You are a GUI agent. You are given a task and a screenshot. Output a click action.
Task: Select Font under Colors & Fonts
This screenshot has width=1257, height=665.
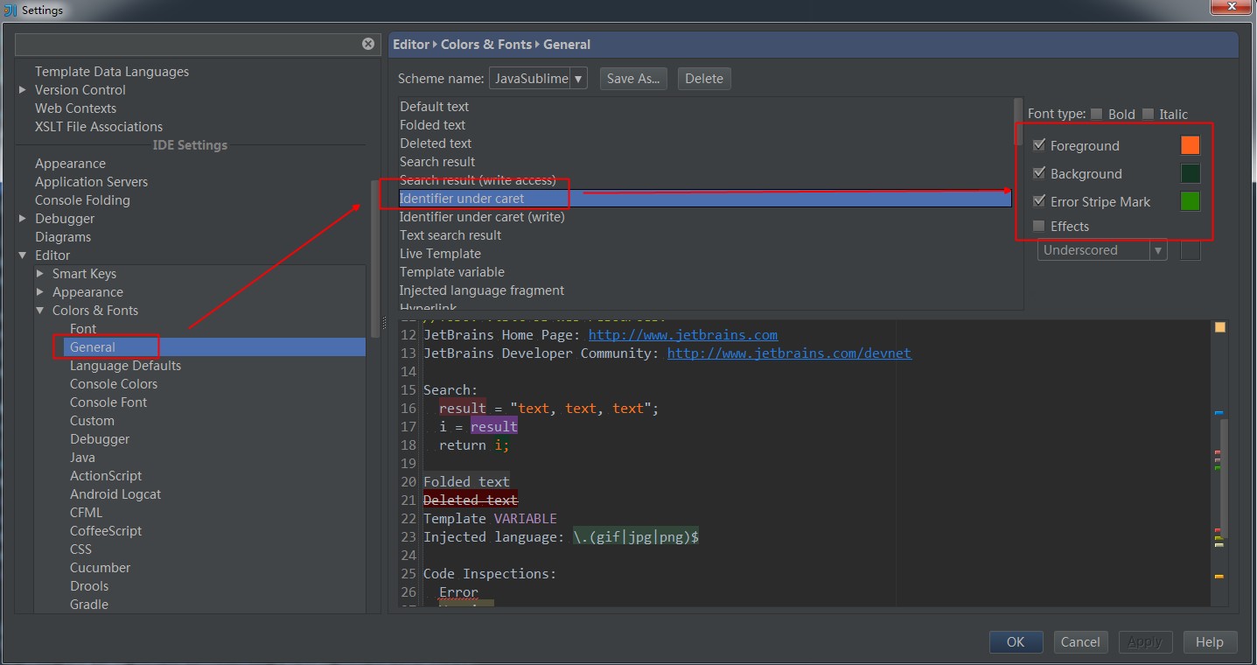coord(83,328)
